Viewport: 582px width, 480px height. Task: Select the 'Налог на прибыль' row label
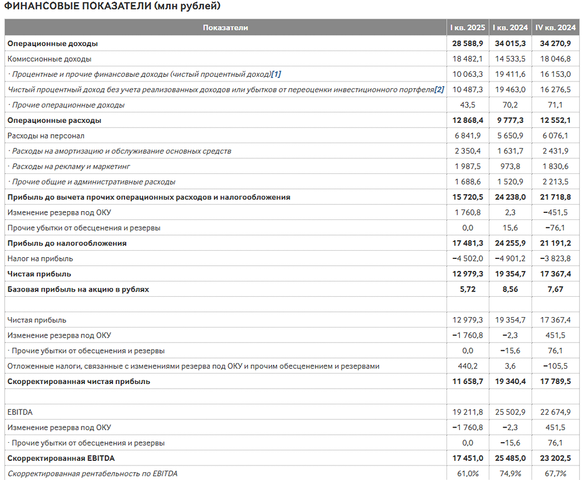point(40,258)
